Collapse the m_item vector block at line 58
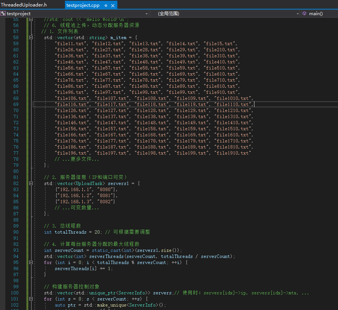Screen dimensions: 338x310 [x=31, y=38]
